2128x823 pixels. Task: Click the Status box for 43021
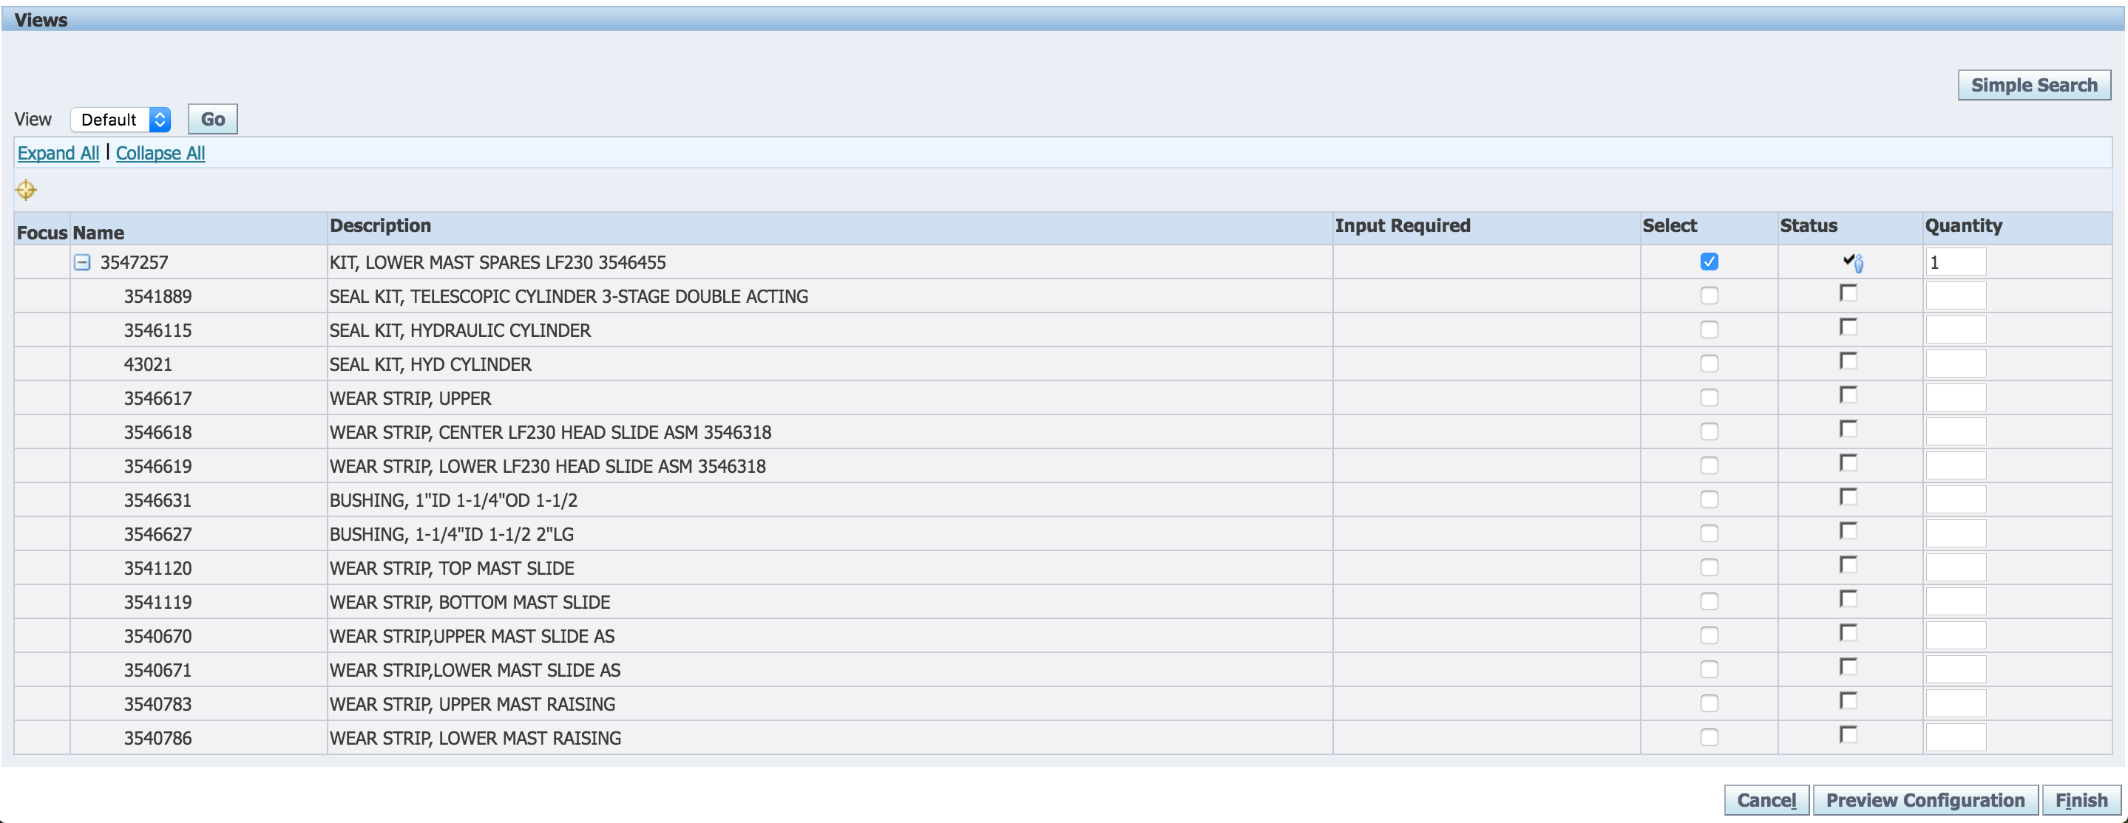1849,361
